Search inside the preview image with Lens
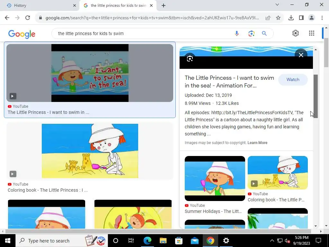 (x=190, y=59)
